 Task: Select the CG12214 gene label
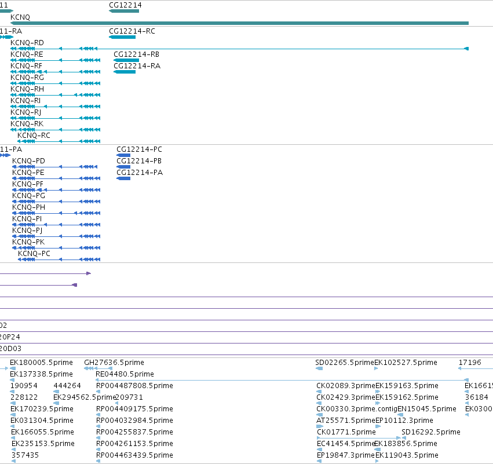click(125, 5)
